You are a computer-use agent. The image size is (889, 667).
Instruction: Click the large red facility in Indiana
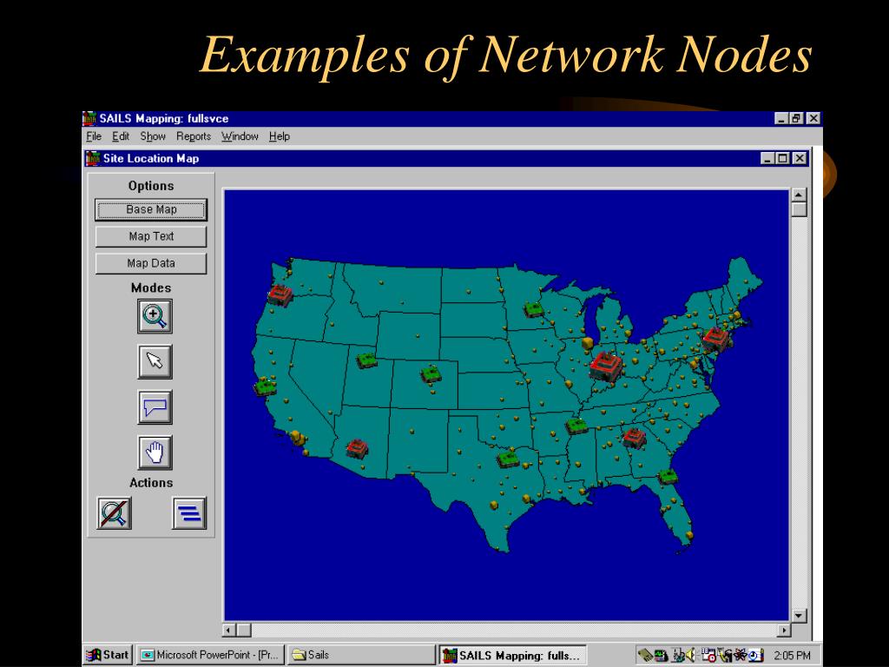(x=605, y=367)
